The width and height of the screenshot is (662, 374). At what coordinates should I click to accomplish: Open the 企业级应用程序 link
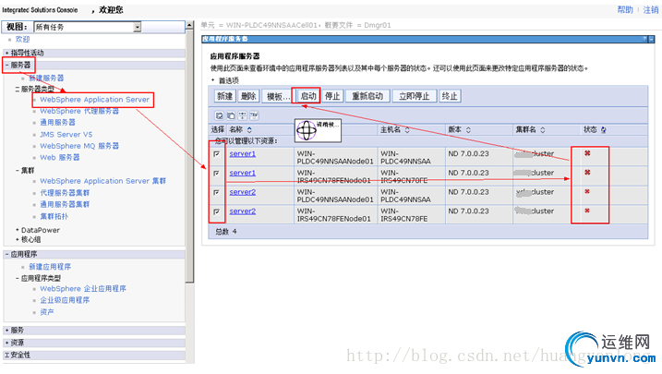[65, 300]
